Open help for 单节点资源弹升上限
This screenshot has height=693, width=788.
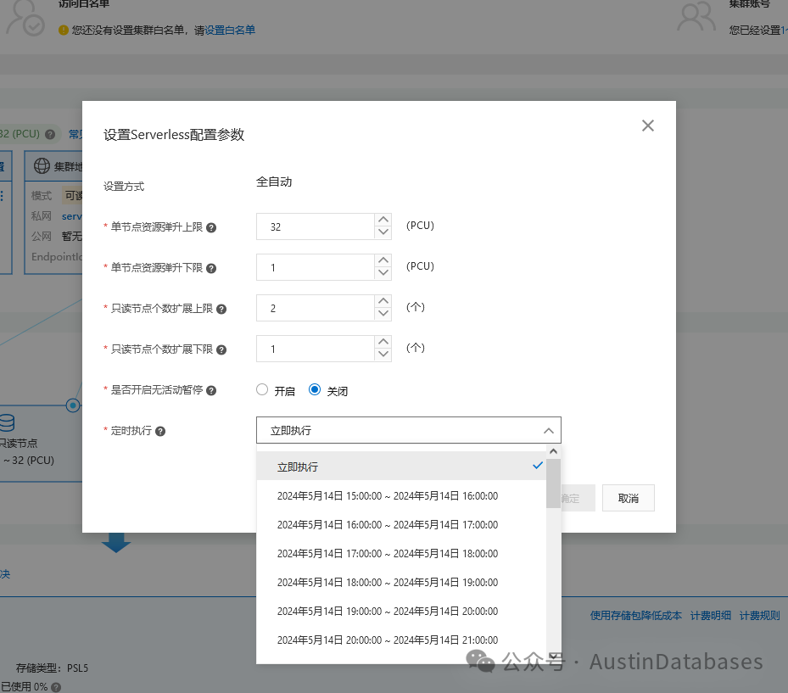[211, 227]
